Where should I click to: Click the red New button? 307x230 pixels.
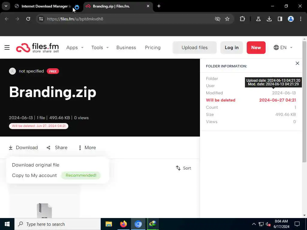tap(256, 48)
